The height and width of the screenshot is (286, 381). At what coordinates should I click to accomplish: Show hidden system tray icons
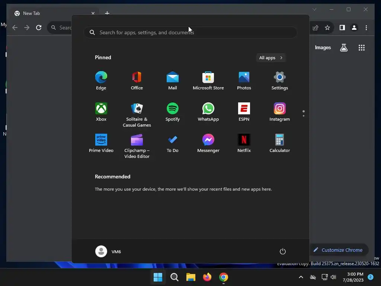(x=301, y=277)
